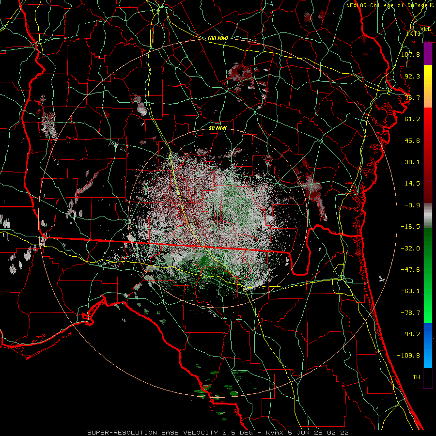Click the 92.3 value on velocity scale
Screen dimensions: 436x436
click(x=412, y=76)
